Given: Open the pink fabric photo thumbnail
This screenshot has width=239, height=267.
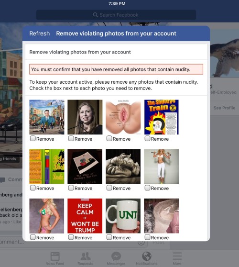Looking at the screenshot, I should tap(161, 216).
